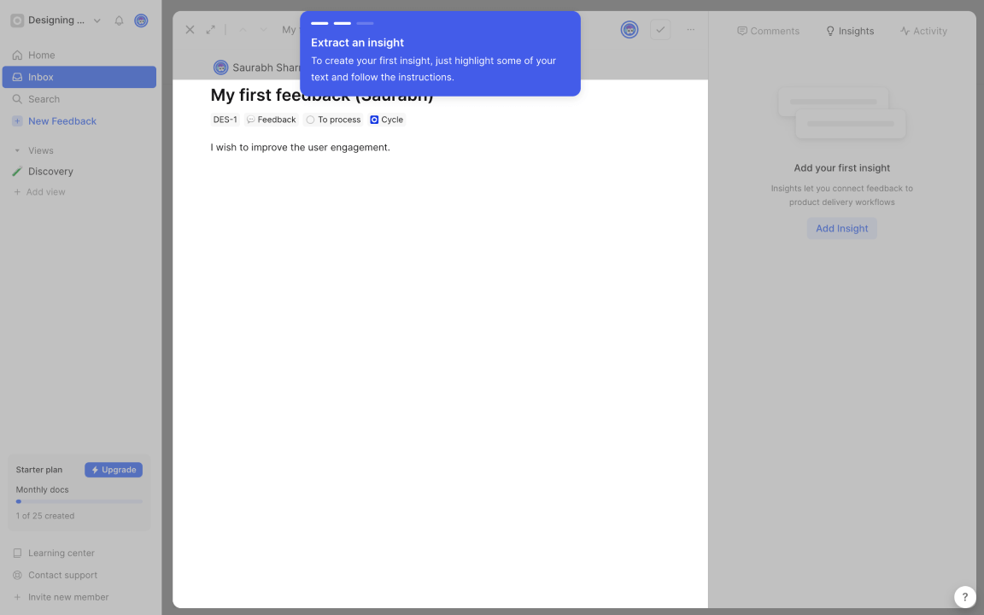Click the feedback body text
This screenshot has height=615, width=984.
(x=300, y=147)
